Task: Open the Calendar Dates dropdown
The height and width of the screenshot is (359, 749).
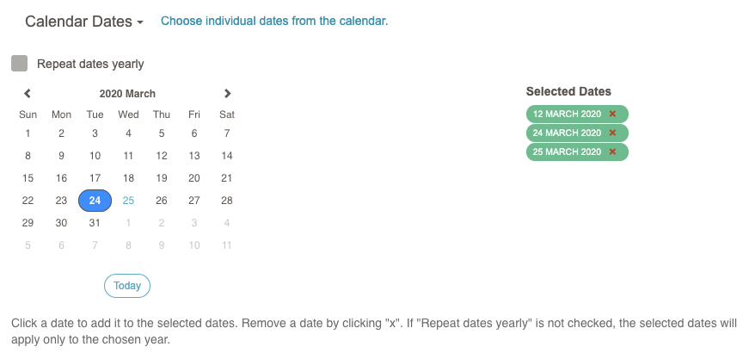Action: coord(84,22)
